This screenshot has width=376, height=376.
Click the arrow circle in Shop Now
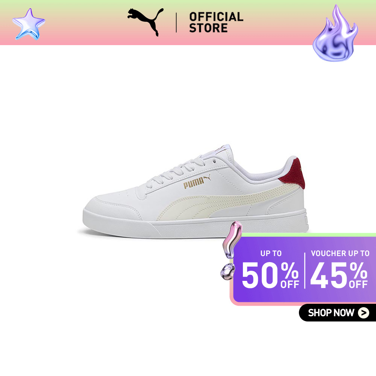click(364, 313)
